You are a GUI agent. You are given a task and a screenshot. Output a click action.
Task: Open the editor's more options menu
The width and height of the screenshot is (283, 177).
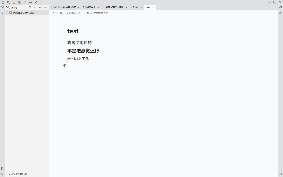[x=274, y=13]
